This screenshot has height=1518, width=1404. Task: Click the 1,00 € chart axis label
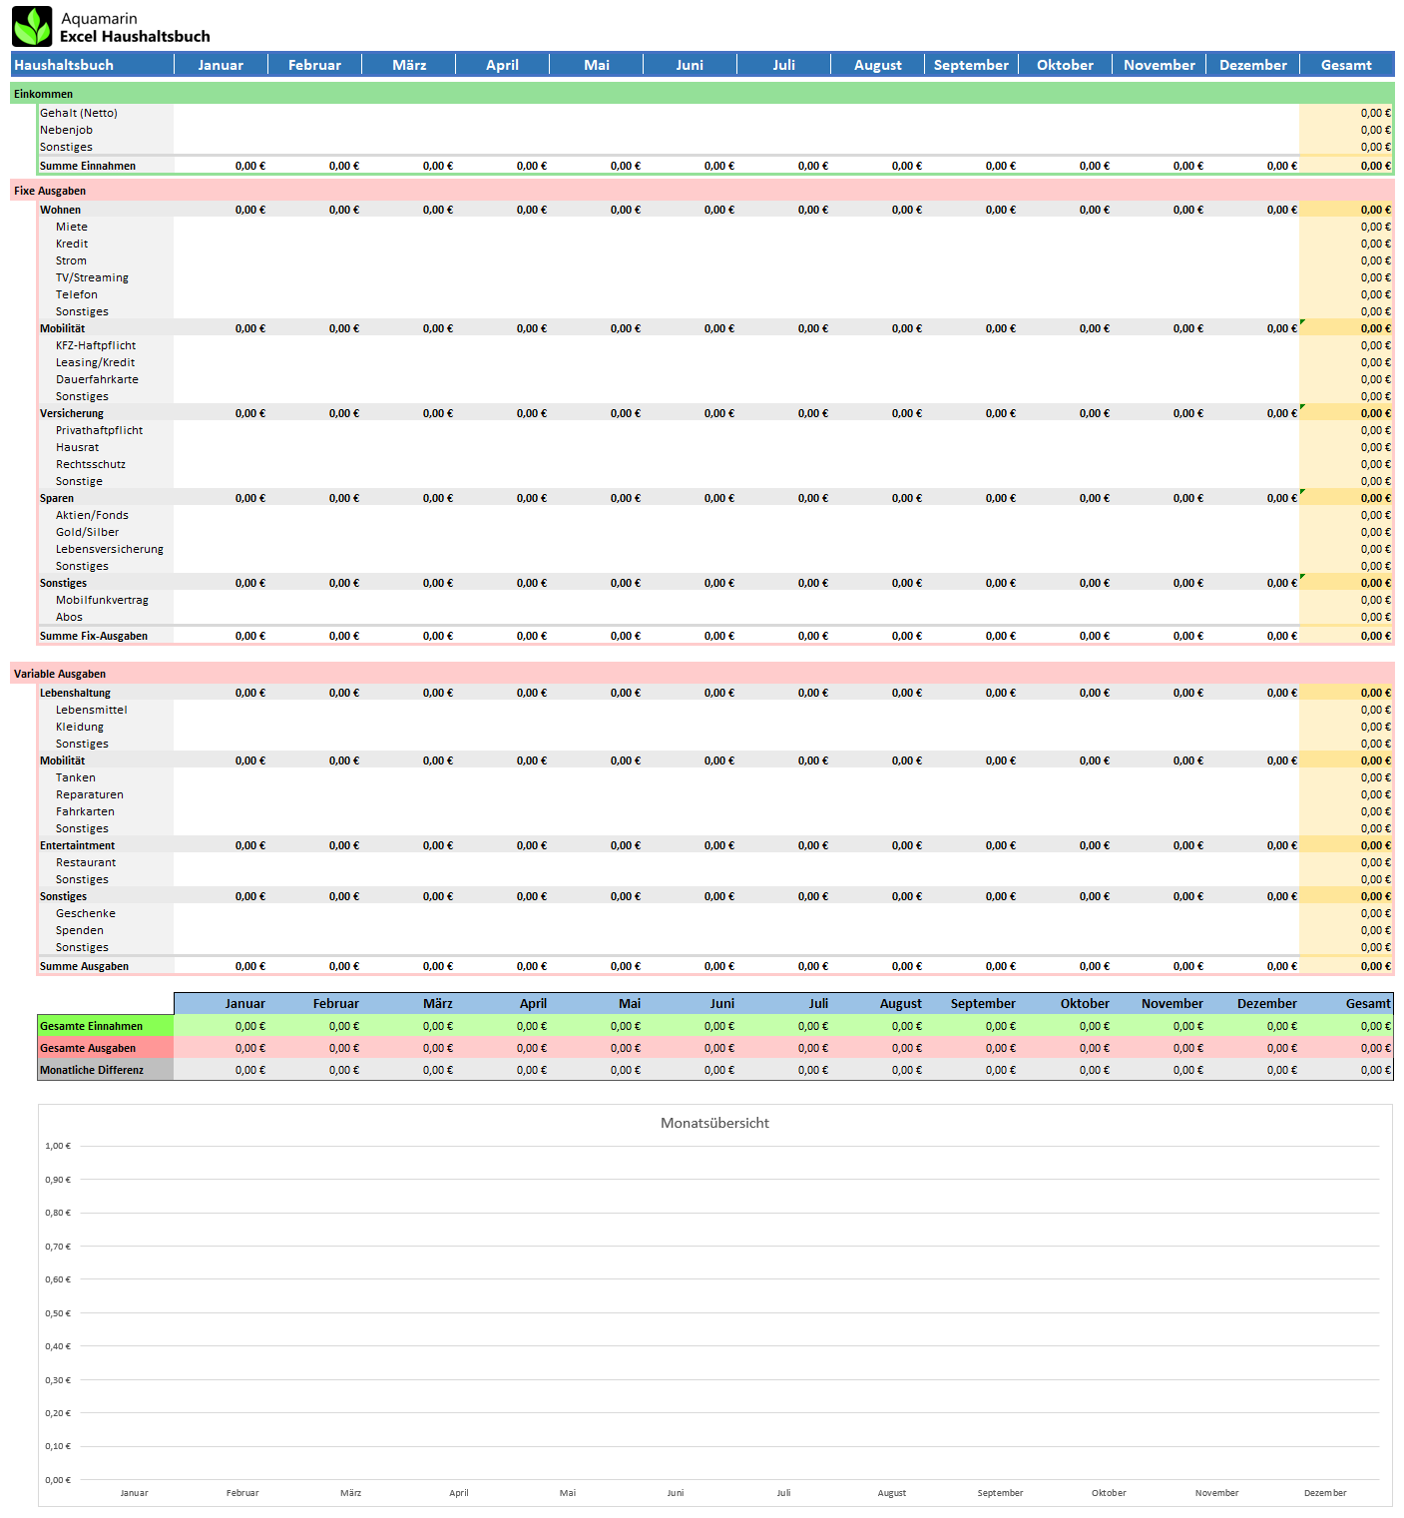pos(58,1146)
